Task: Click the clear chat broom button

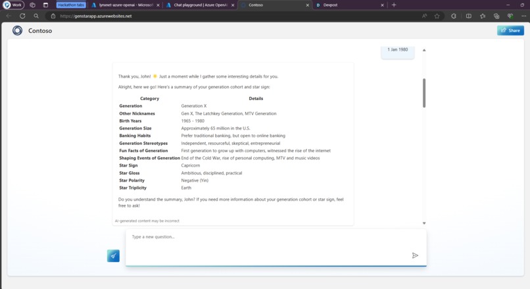Action: (x=113, y=256)
